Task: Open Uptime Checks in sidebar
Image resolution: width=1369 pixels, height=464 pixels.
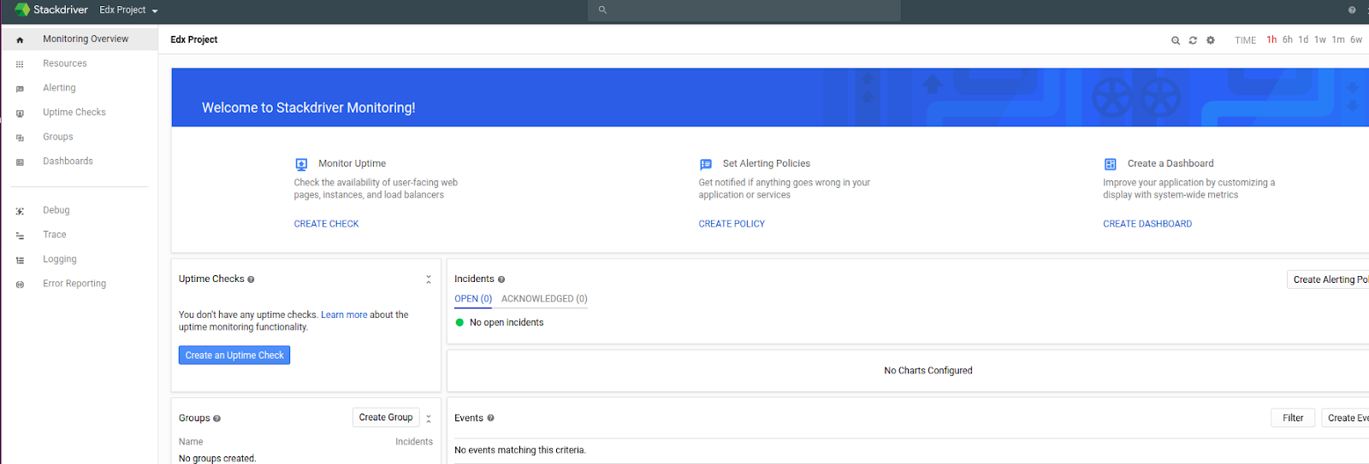Action: pyautogui.click(x=74, y=112)
